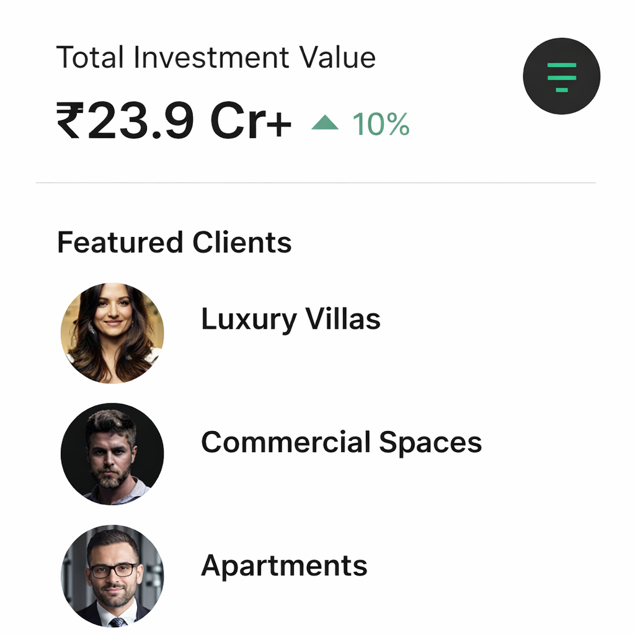
Task: Click the Total Investment Value heading
Action: click(216, 58)
